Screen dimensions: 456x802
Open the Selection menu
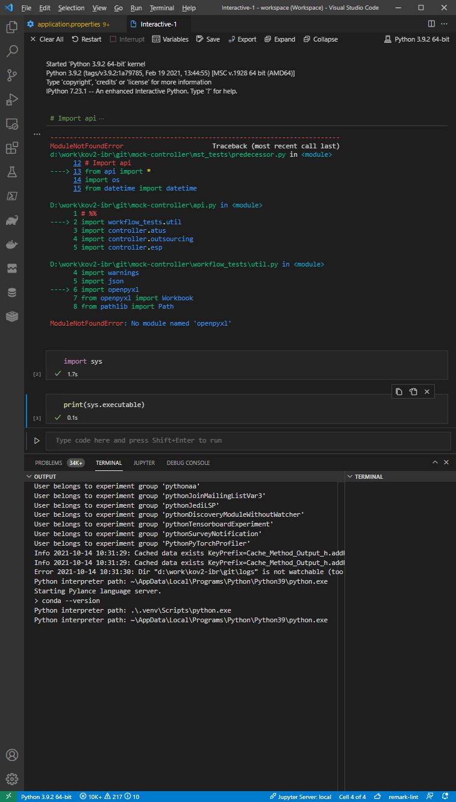click(71, 8)
